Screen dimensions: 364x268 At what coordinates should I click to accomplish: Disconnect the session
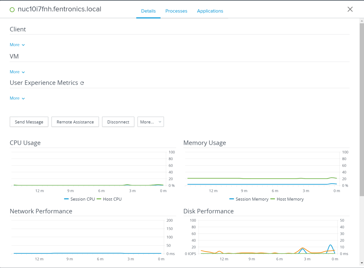(118, 122)
